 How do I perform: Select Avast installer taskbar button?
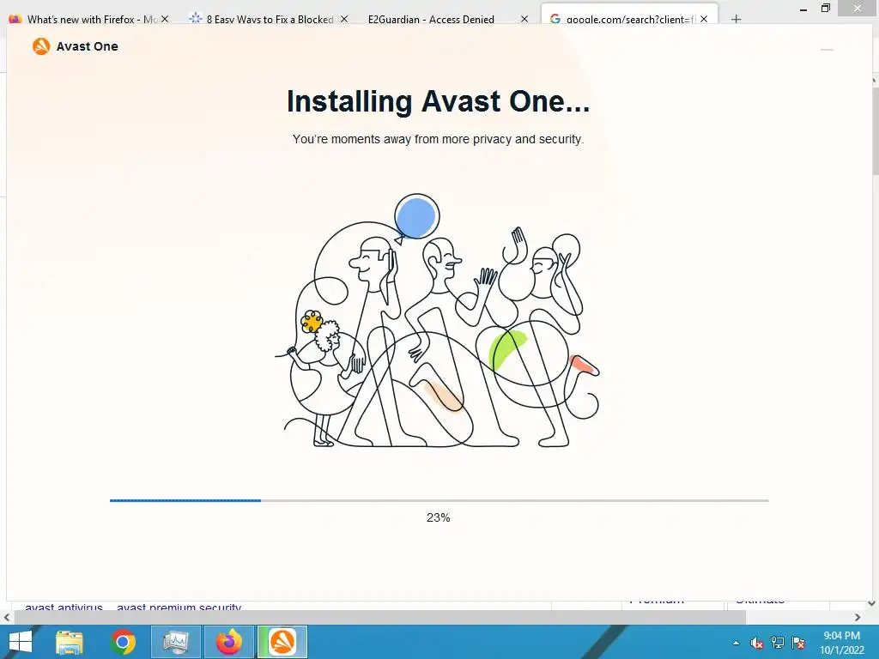282,642
